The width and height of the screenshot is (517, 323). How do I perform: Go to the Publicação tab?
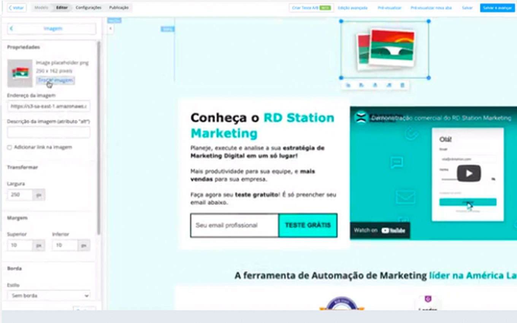point(119,8)
